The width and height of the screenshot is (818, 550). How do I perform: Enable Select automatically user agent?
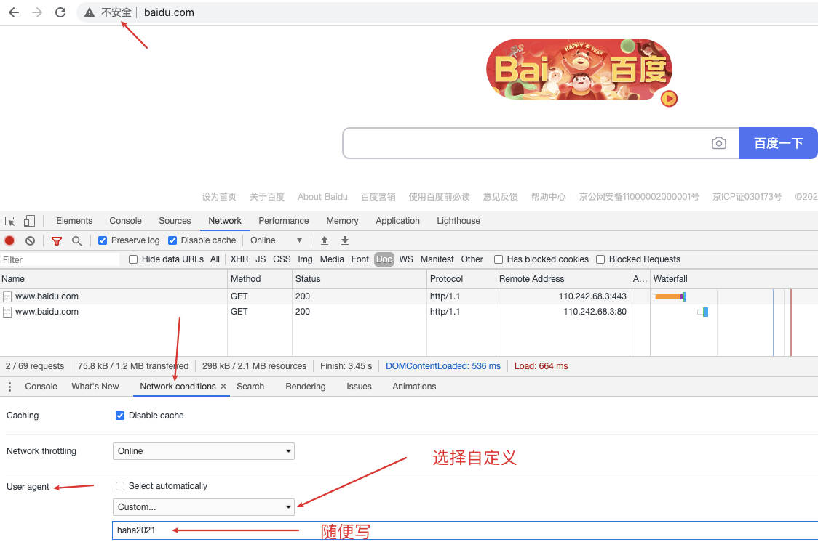120,486
